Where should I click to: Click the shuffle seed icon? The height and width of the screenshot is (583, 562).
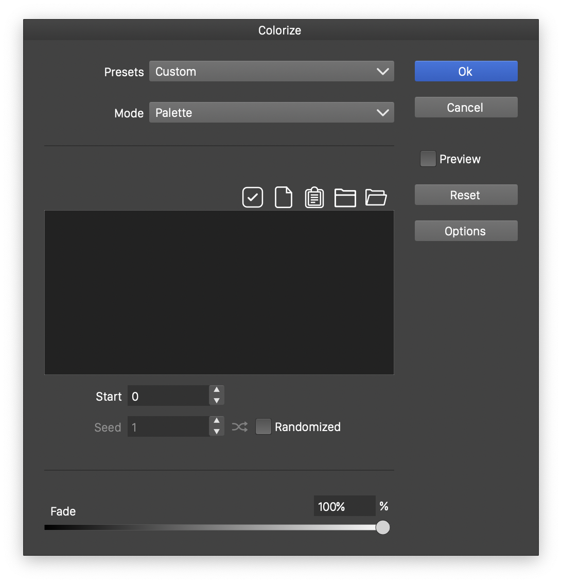pos(240,427)
